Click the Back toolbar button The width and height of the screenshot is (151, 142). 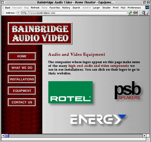coord(8,8)
